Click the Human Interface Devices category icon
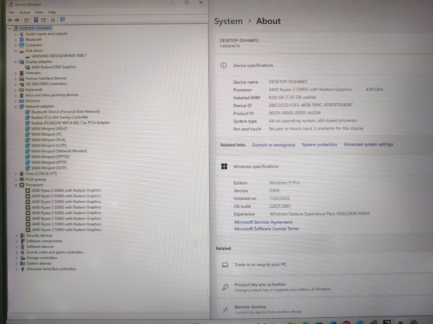433x324 pixels. [21, 78]
